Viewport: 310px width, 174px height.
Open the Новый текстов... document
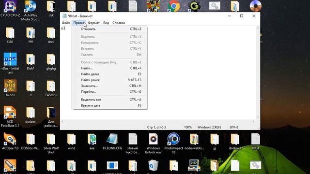click(x=133, y=144)
